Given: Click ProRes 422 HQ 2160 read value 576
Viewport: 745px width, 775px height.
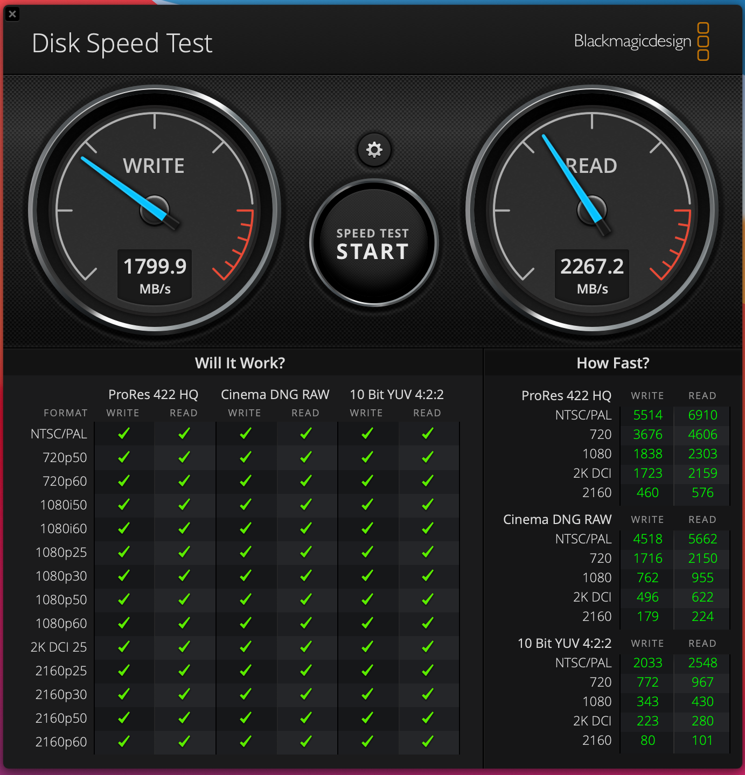Looking at the screenshot, I should [703, 493].
